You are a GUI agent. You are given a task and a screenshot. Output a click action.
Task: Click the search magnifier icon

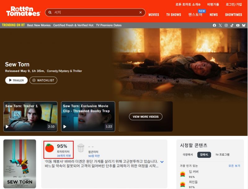pyautogui.click(x=50, y=12)
